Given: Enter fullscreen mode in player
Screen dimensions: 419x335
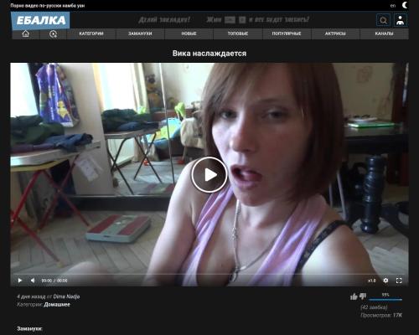Looking at the screenshot, I should 399,281.
